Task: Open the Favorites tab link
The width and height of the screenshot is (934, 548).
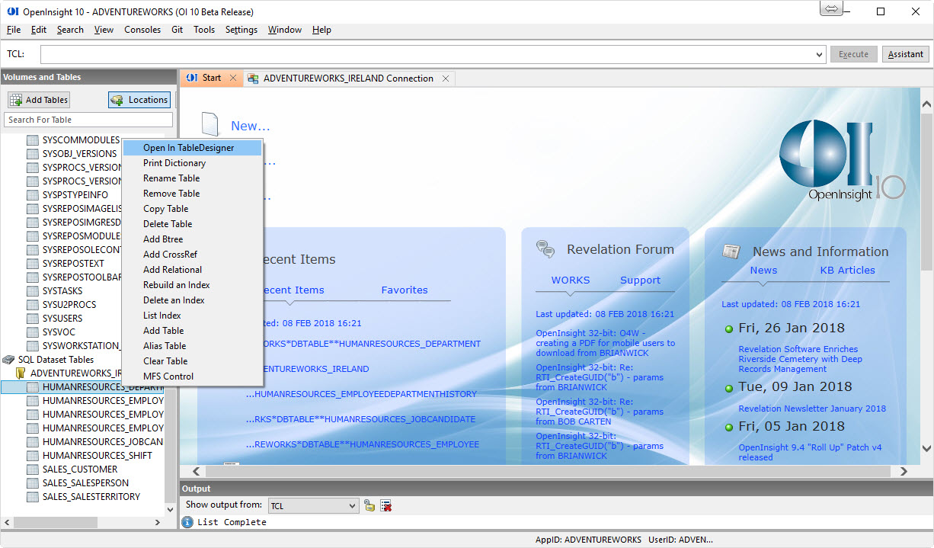Action: pyautogui.click(x=405, y=290)
